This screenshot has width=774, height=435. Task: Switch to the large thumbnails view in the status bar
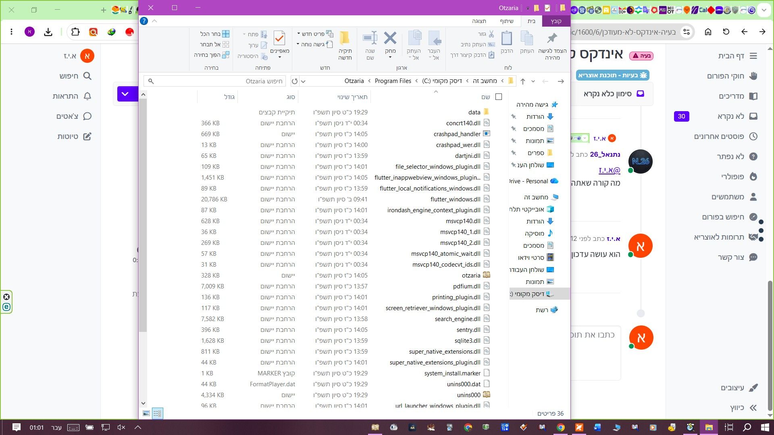pyautogui.click(x=146, y=414)
